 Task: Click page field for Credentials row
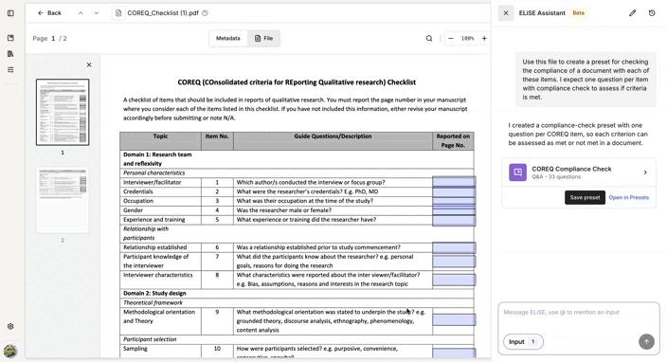pyautogui.click(x=454, y=191)
